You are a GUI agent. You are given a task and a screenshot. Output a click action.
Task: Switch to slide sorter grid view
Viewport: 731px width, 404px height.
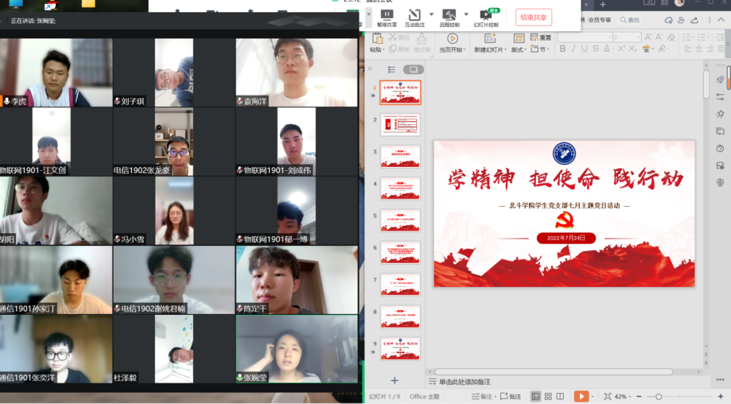pyautogui.click(x=548, y=397)
